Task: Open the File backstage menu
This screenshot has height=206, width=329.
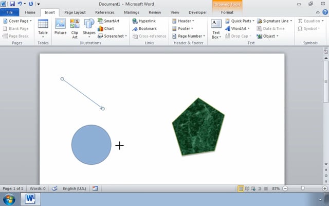Action: [x=9, y=12]
